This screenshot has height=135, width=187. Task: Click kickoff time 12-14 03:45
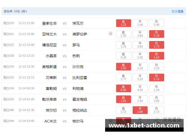(x=26, y=121)
